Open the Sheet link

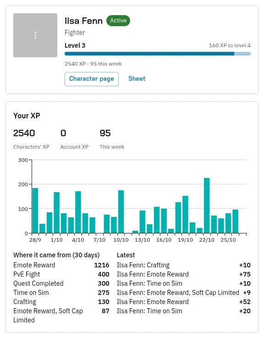[137, 79]
